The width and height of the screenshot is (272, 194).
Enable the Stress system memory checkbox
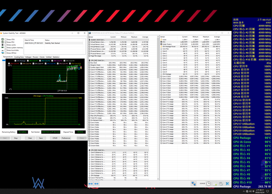click(6, 48)
